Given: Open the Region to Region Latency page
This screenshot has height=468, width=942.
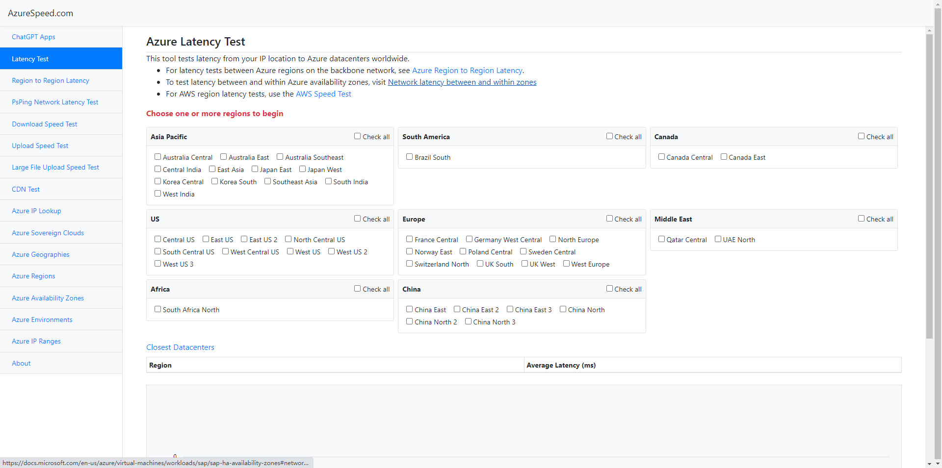Looking at the screenshot, I should (51, 80).
